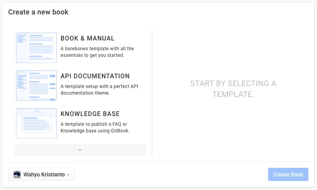This screenshot has width=317, height=190.
Task: Click the 'Start by selecting a template' placeholder
Action: pyautogui.click(x=233, y=89)
